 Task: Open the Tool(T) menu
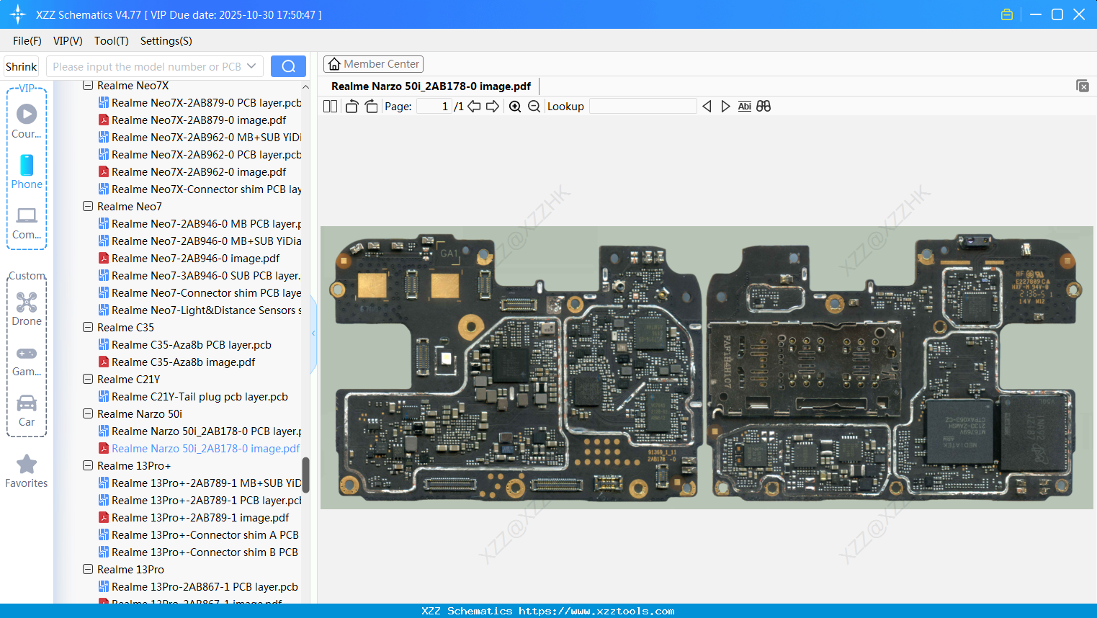point(111,41)
